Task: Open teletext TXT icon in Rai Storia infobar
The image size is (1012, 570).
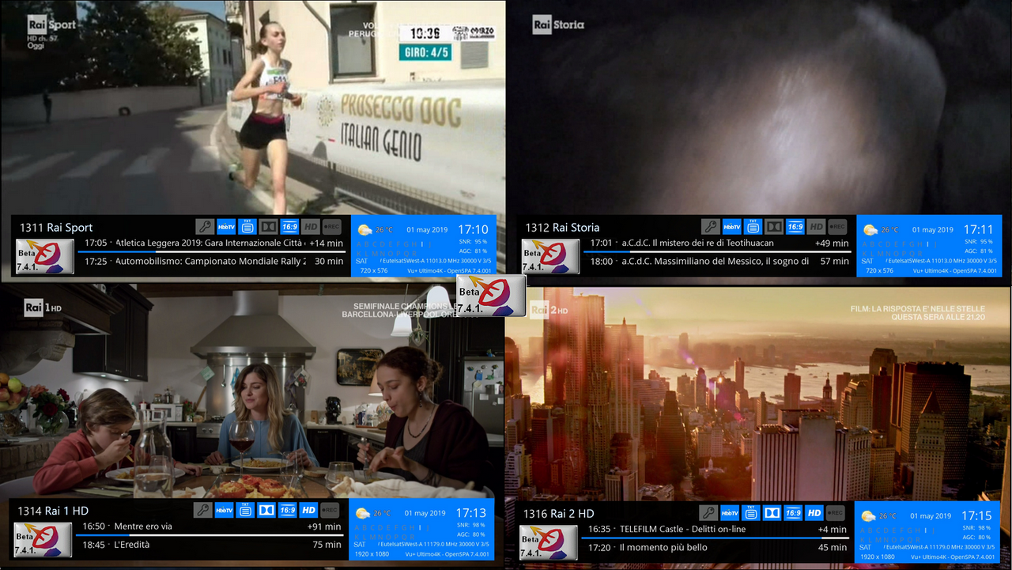Action: point(753,227)
